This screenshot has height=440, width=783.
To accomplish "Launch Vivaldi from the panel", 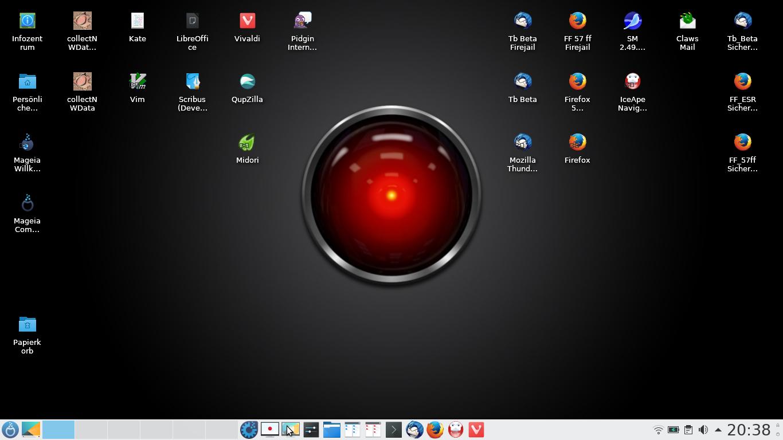I will [476, 430].
